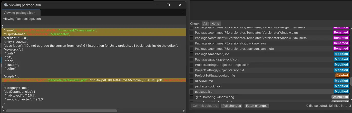The width and height of the screenshot is (352, 113).
Task: Click the Unity icon in window title bar
Action: click(6, 5)
